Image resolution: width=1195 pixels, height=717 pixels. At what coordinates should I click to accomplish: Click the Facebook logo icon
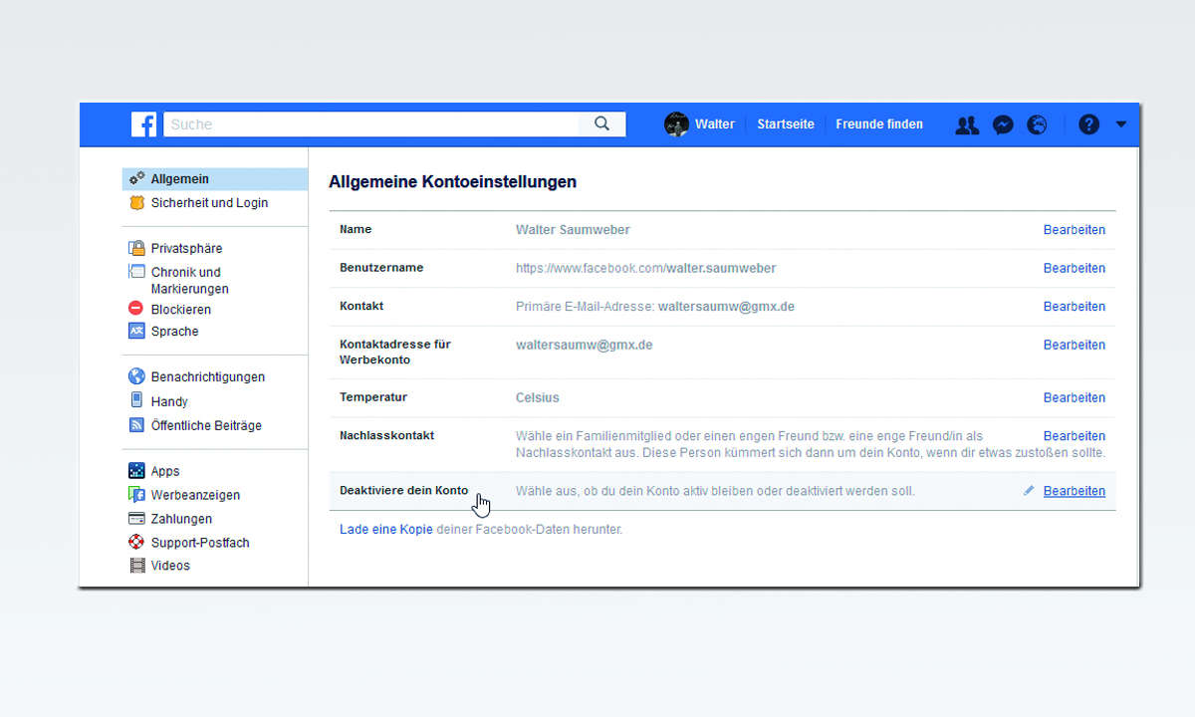(144, 124)
